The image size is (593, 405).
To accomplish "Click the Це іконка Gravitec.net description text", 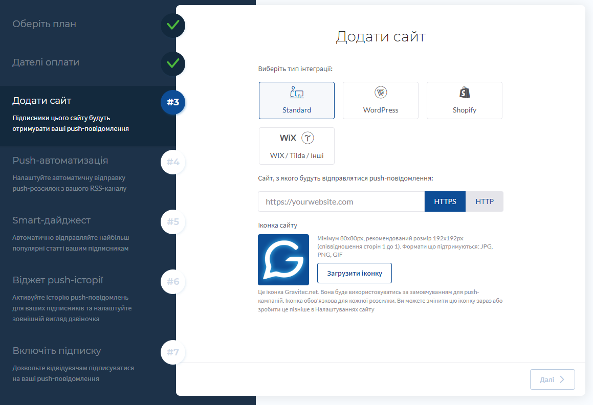I will click(380, 301).
